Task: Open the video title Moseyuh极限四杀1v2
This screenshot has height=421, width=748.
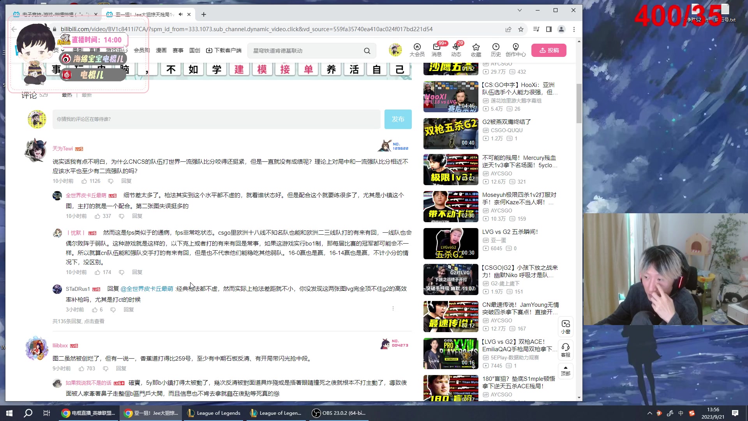Action: [x=520, y=198]
